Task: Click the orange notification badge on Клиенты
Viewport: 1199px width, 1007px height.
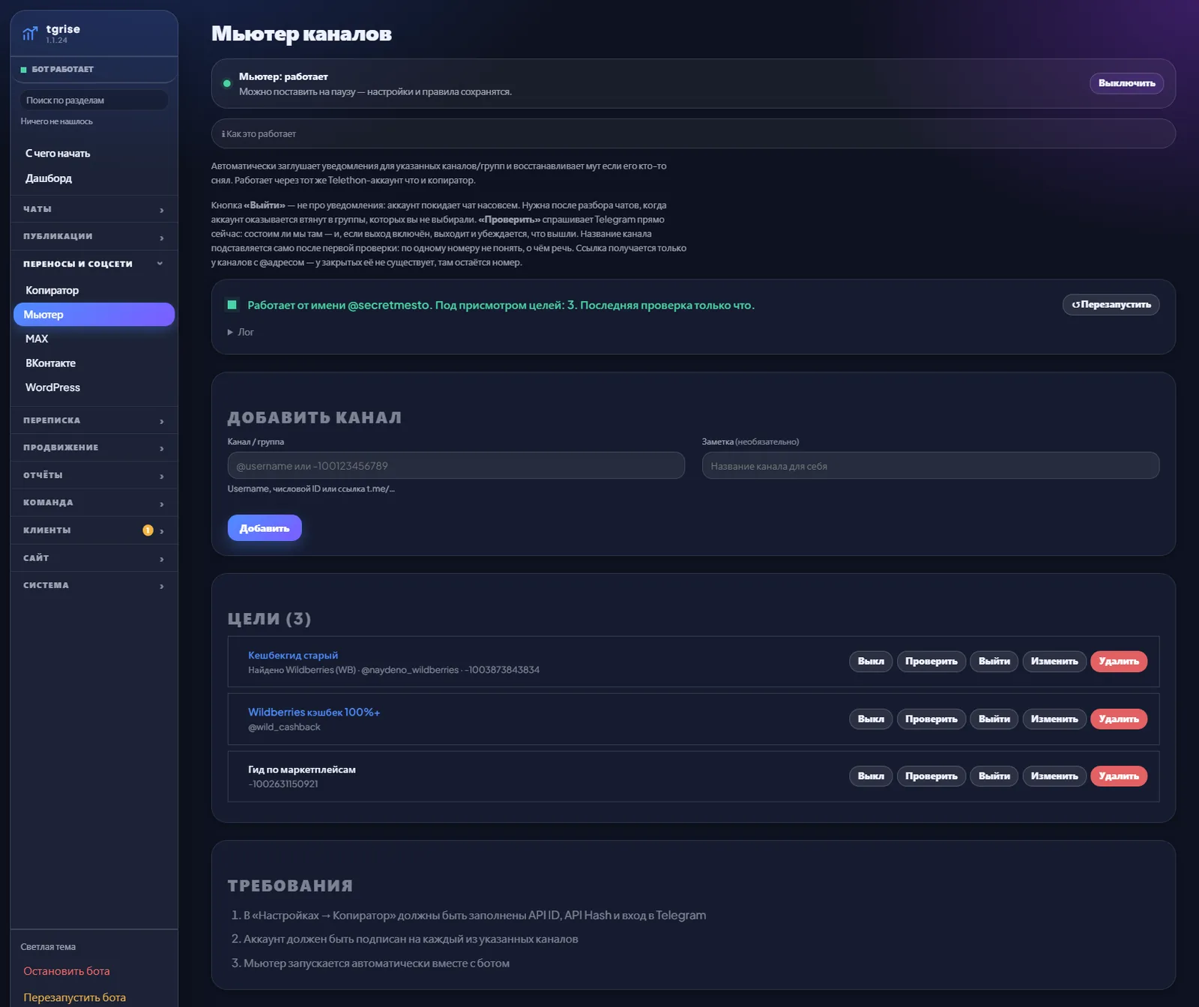Action: pyautogui.click(x=148, y=530)
